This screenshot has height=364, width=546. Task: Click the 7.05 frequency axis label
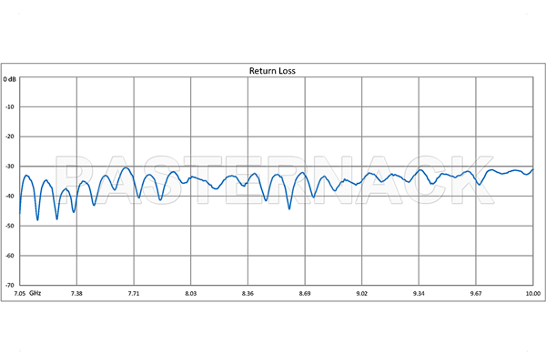tap(17, 294)
